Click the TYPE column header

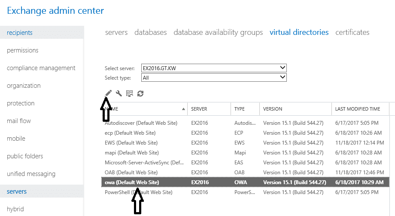click(x=245, y=109)
